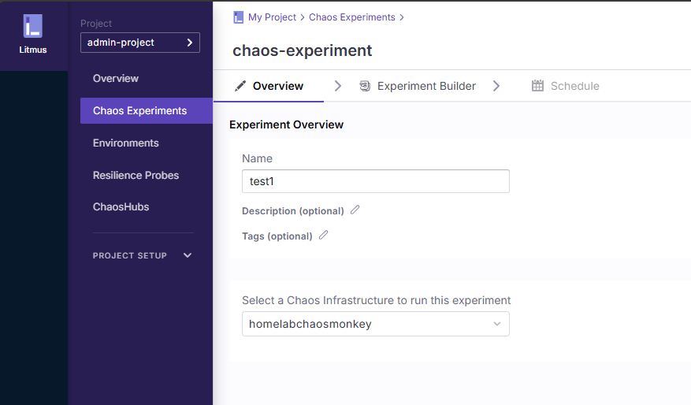Click the Schedule calendar icon
Viewport: 691px width, 405px height.
(537, 86)
